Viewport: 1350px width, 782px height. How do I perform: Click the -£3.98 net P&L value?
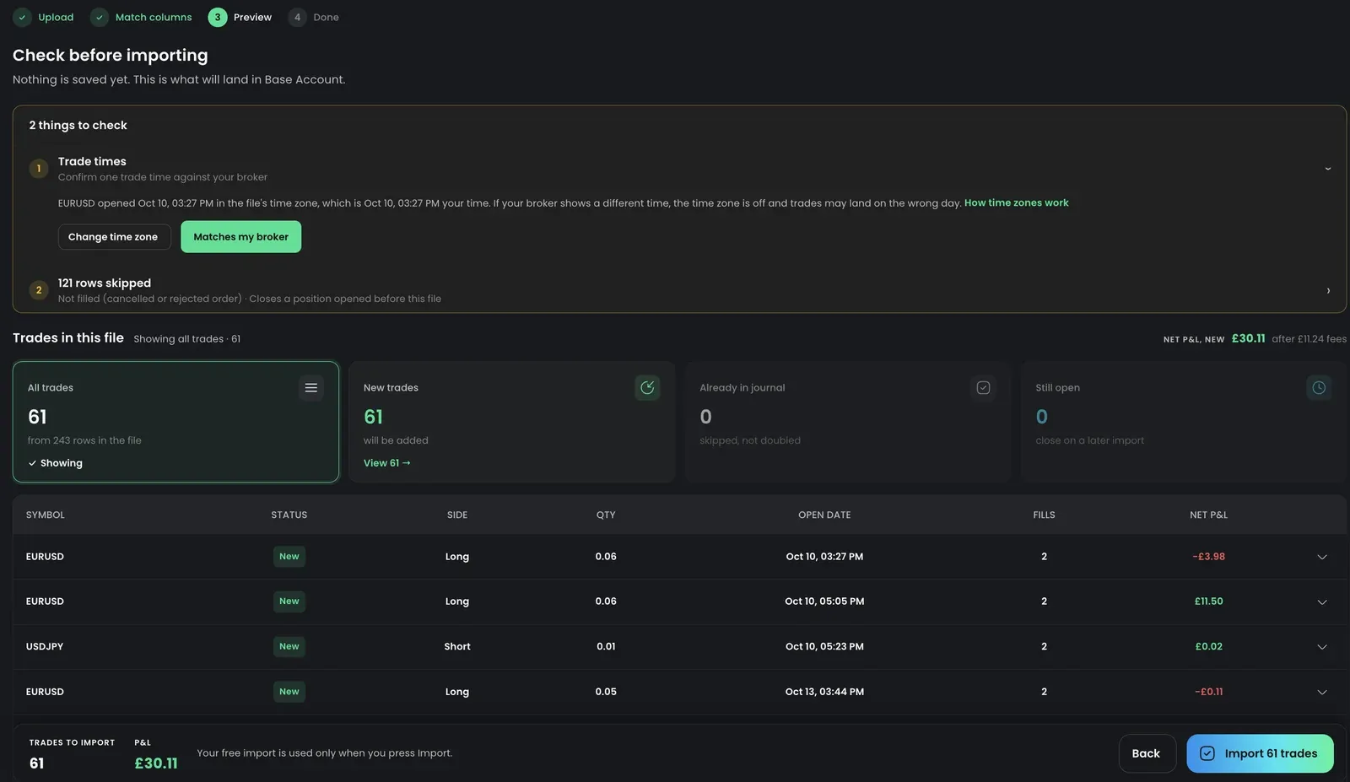pos(1208,557)
